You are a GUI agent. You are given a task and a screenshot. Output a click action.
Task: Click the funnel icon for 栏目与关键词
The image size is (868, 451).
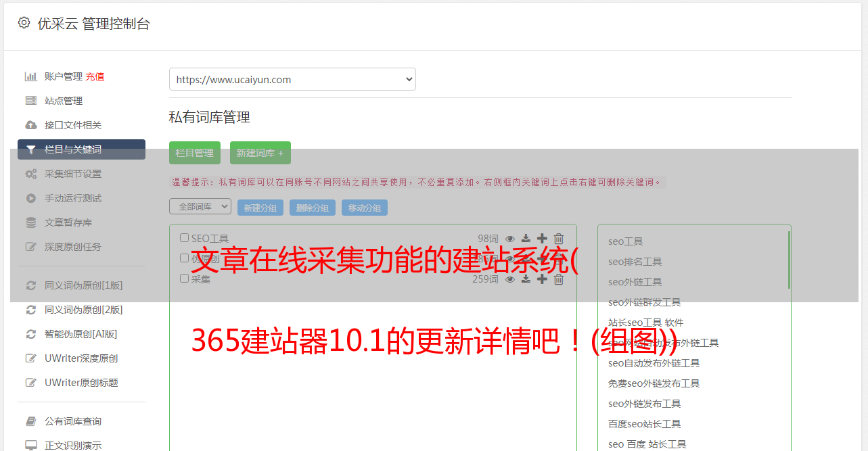tap(30, 149)
